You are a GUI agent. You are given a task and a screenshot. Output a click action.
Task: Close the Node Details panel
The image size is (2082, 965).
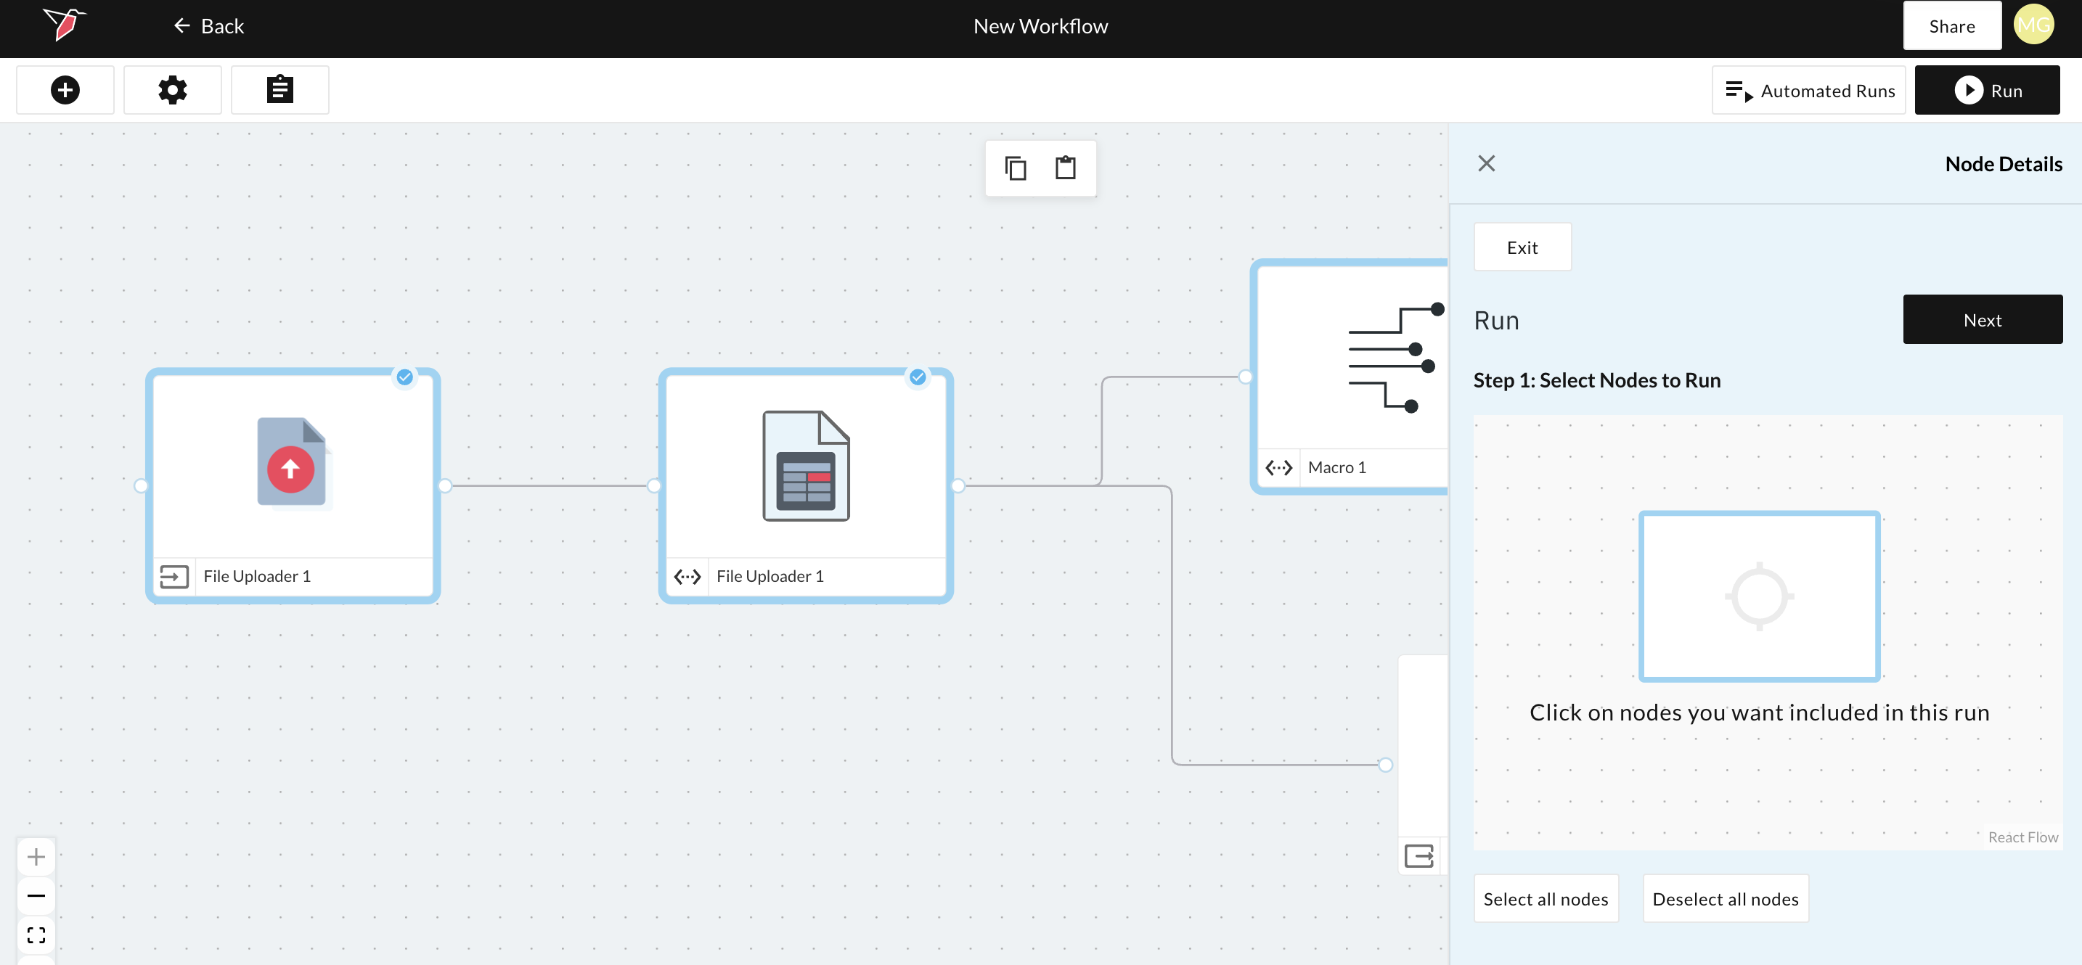coord(1485,164)
